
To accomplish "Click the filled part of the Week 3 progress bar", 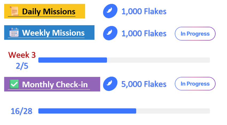I will pyautogui.click(x=73, y=60).
